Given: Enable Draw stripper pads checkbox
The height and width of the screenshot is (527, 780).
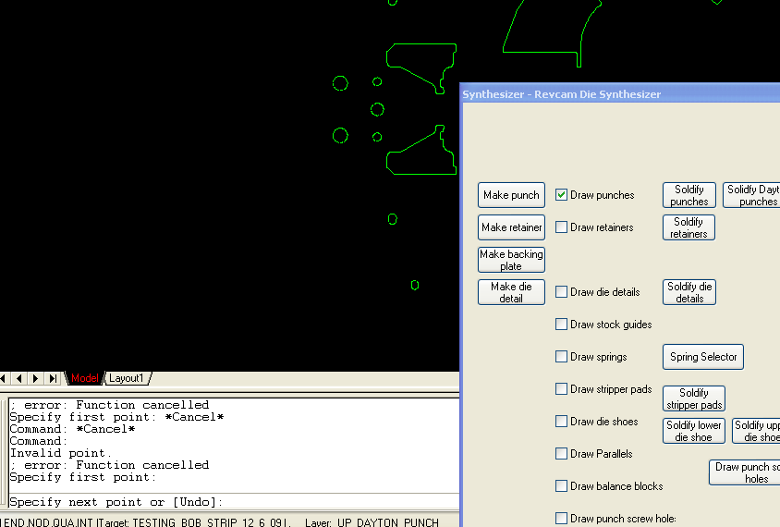Looking at the screenshot, I should [562, 388].
